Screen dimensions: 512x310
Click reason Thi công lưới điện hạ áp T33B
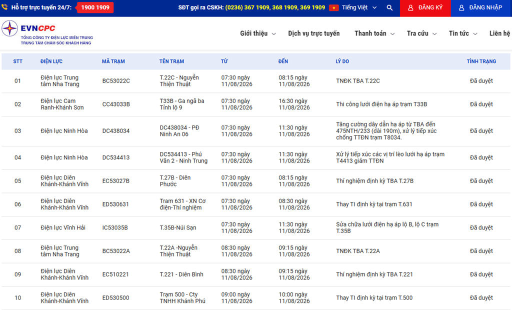point(381,104)
